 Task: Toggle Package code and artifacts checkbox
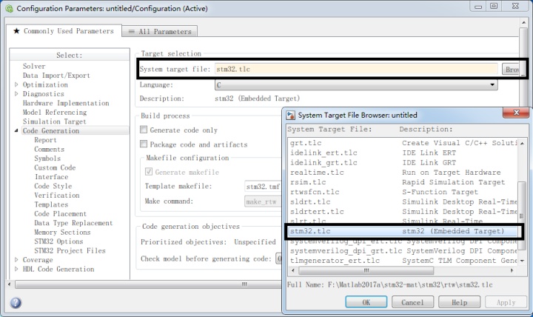144,144
